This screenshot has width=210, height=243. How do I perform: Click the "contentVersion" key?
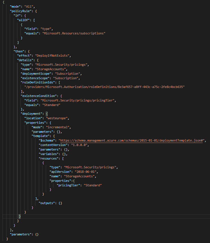[53, 145]
